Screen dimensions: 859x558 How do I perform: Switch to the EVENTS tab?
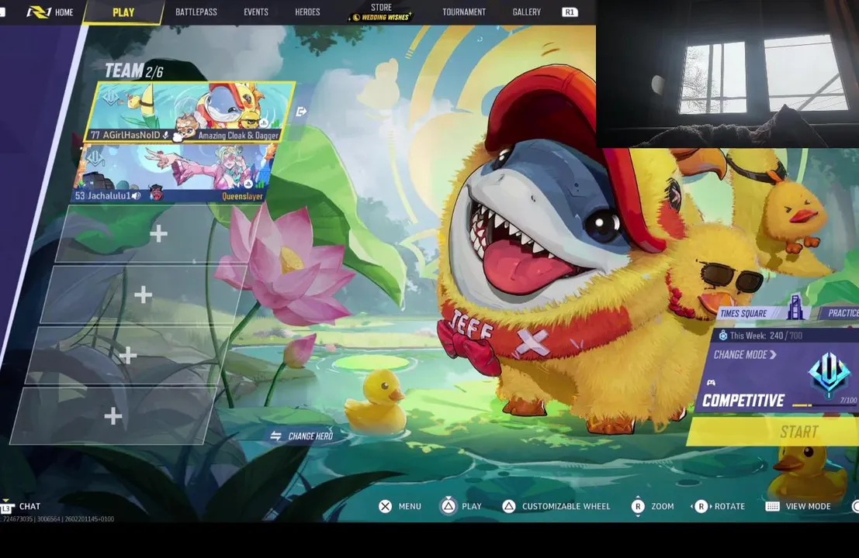pos(256,12)
